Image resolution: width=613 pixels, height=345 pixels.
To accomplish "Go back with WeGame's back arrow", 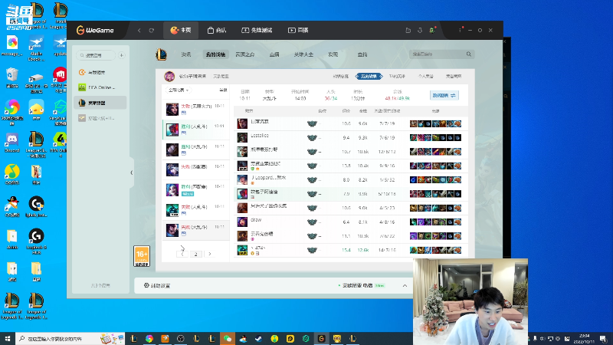I will pos(139,30).
